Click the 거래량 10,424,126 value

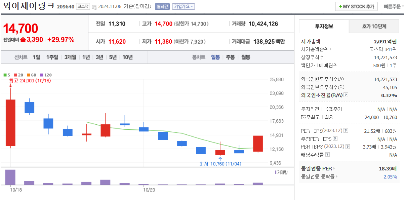click(264, 24)
